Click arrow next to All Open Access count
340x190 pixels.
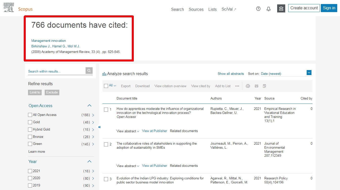93,115
